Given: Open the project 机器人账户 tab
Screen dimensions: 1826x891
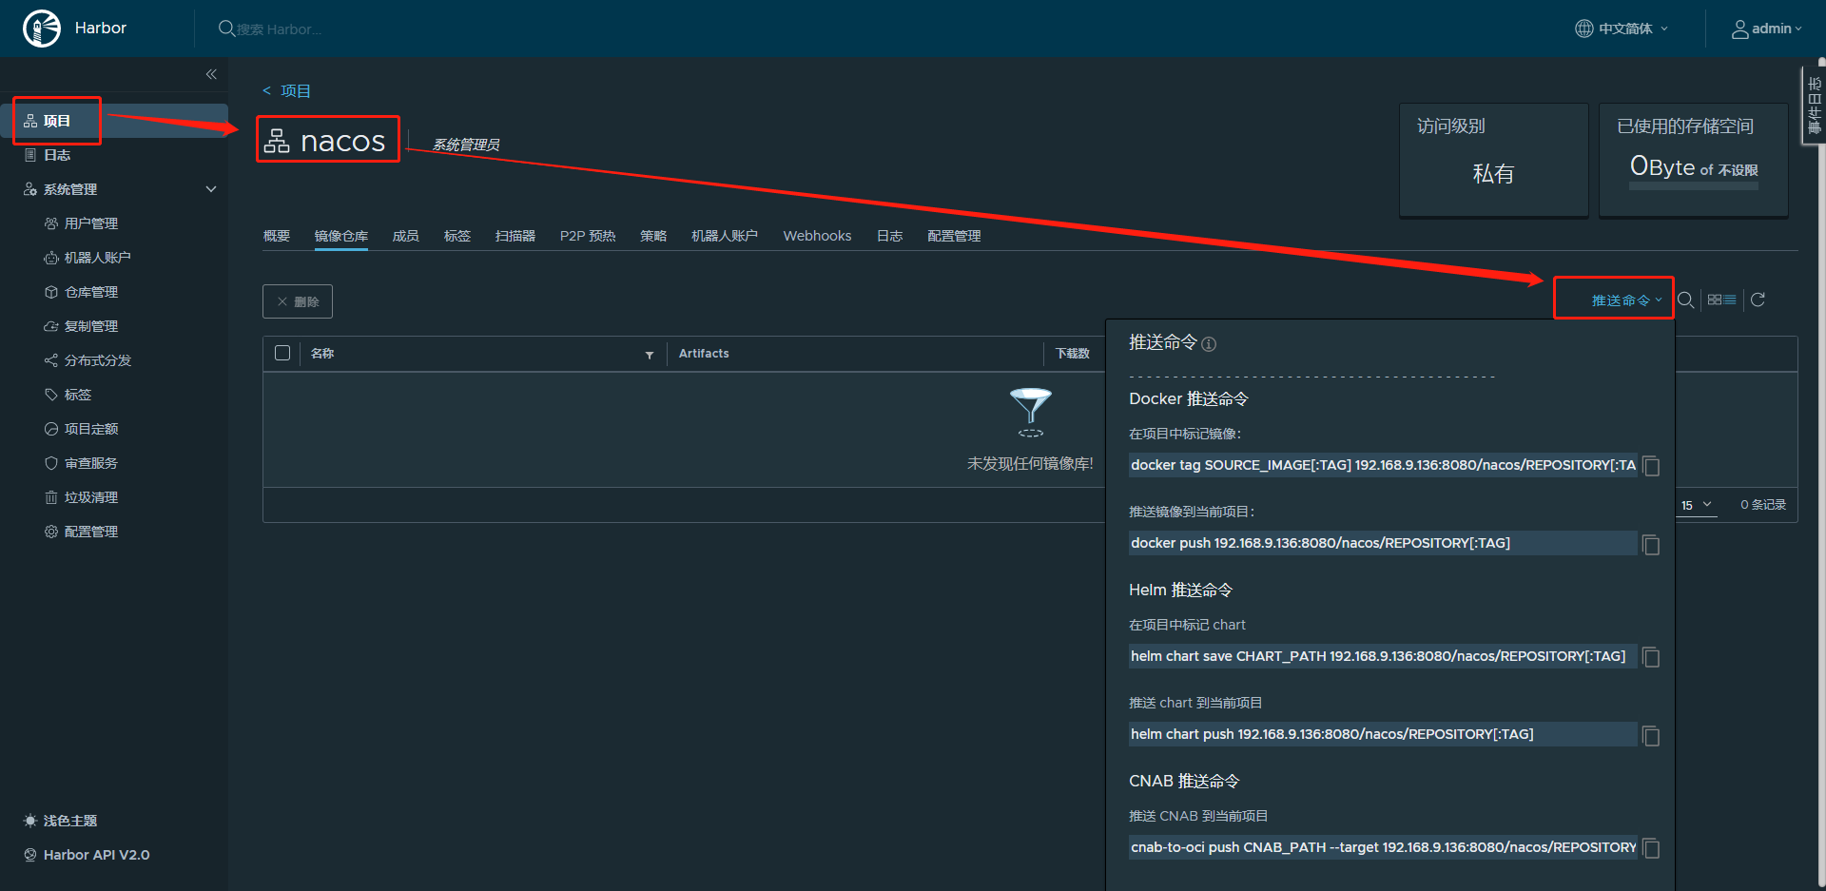Looking at the screenshot, I should pos(725,236).
